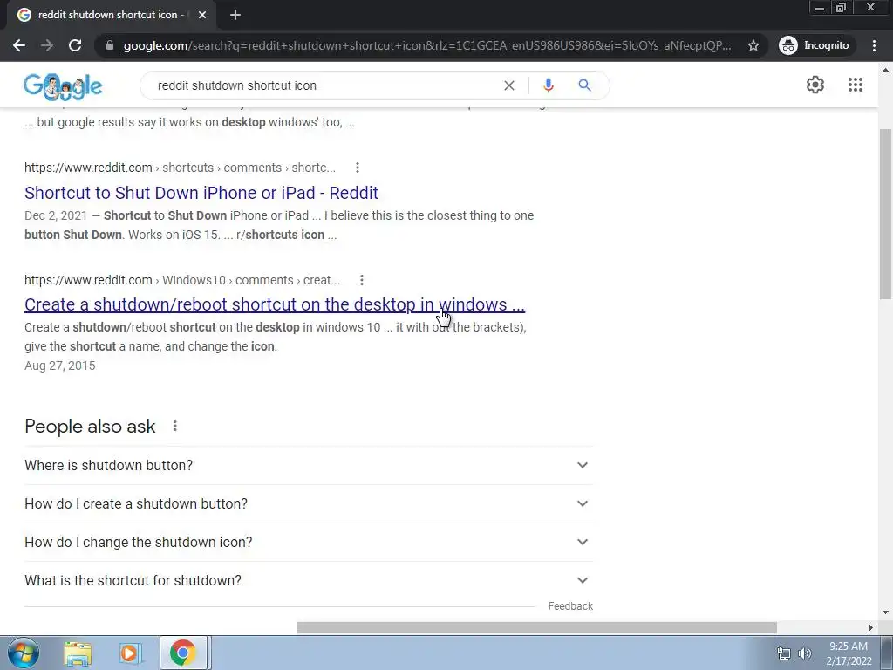Open Chrome's three-dot menu

point(874,45)
